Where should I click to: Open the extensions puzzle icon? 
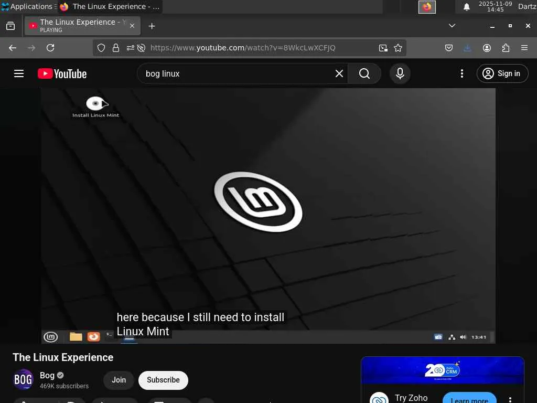(x=506, y=48)
